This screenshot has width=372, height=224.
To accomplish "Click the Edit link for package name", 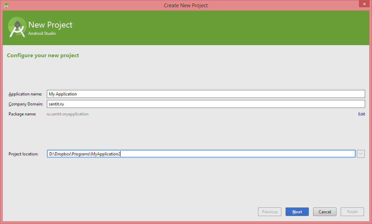I will coord(362,114).
